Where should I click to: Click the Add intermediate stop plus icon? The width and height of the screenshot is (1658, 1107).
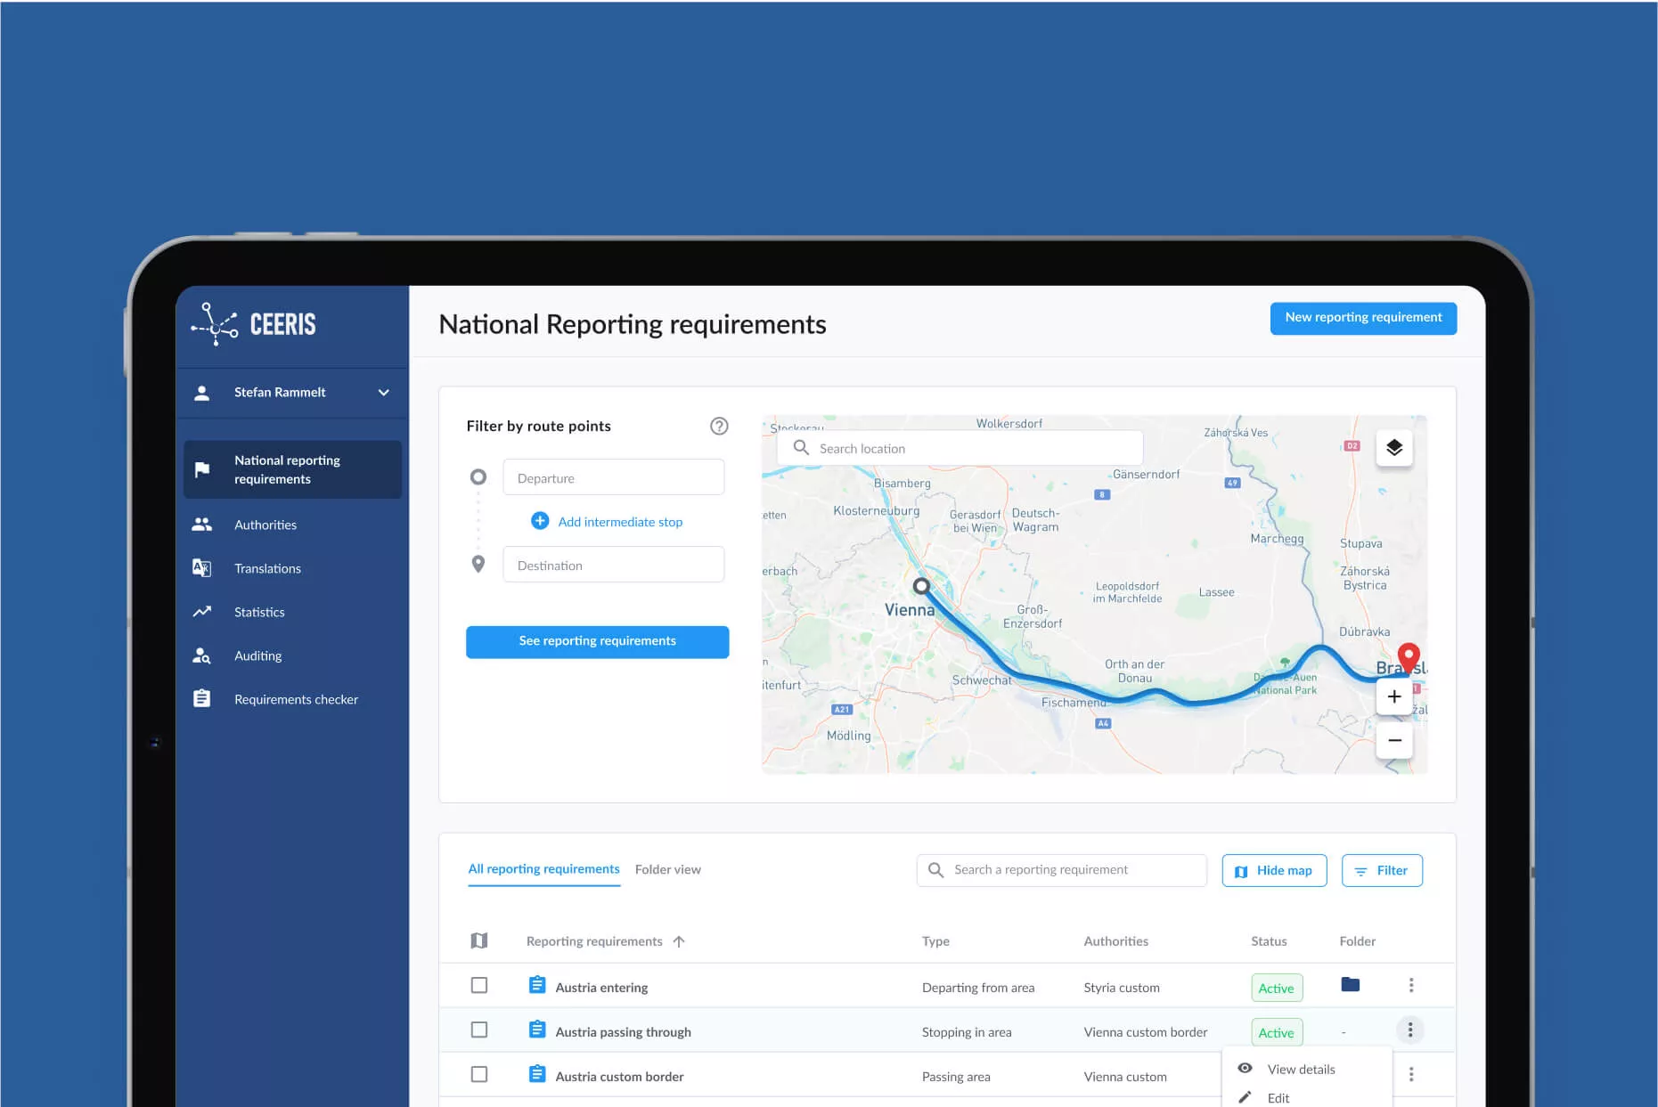(x=540, y=521)
